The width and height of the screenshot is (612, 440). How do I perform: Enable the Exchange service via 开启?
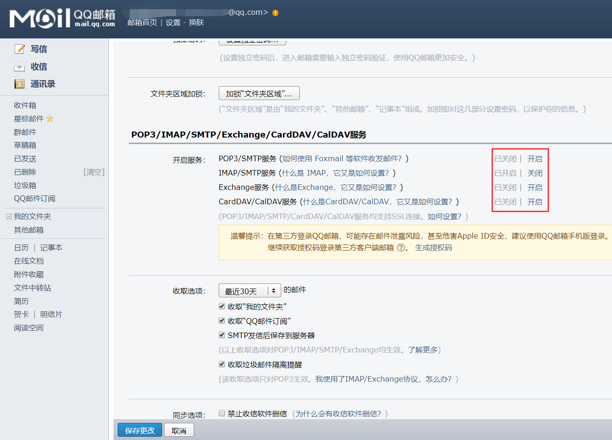[x=535, y=187]
